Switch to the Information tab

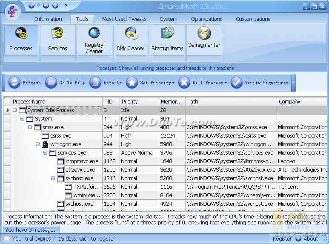pos(49,19)
